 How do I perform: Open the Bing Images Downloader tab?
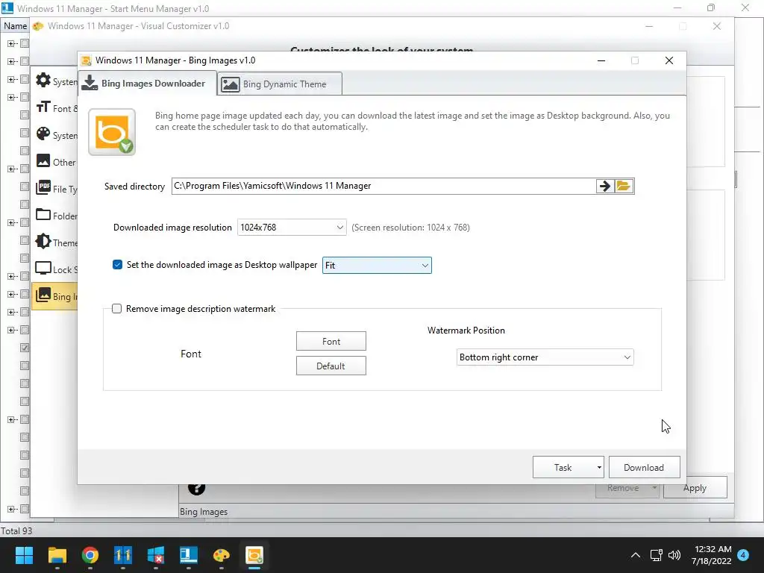147,84
